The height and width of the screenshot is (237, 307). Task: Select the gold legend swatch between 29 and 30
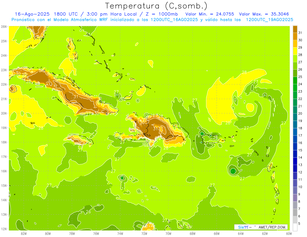pyautogui.click(x=295, y=44)
